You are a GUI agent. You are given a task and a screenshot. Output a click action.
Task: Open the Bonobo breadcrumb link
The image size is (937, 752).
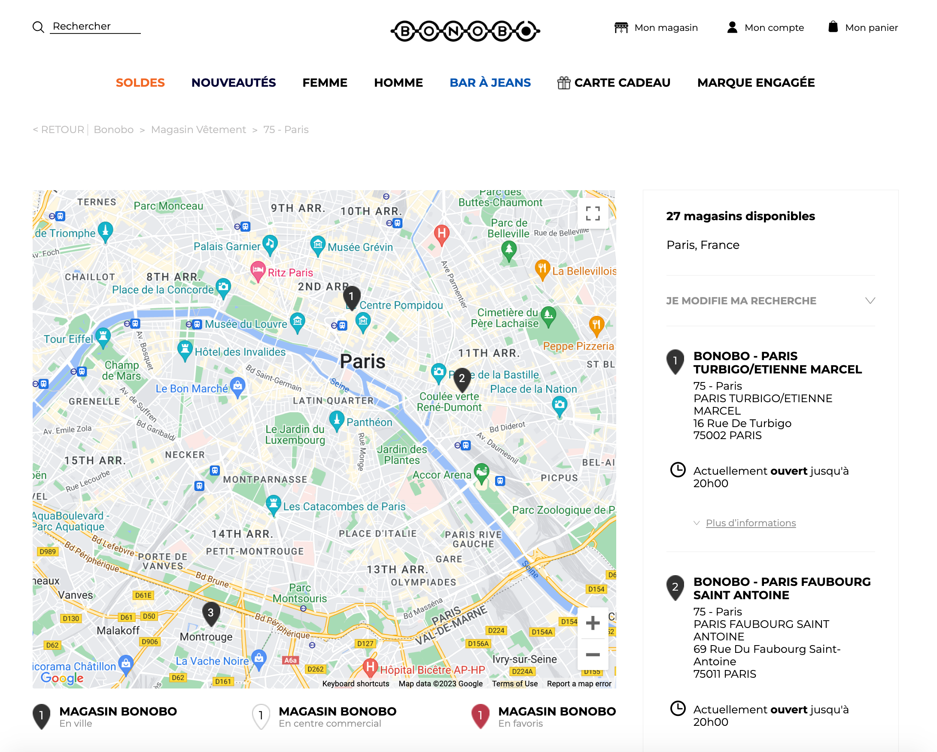(113, 130)
